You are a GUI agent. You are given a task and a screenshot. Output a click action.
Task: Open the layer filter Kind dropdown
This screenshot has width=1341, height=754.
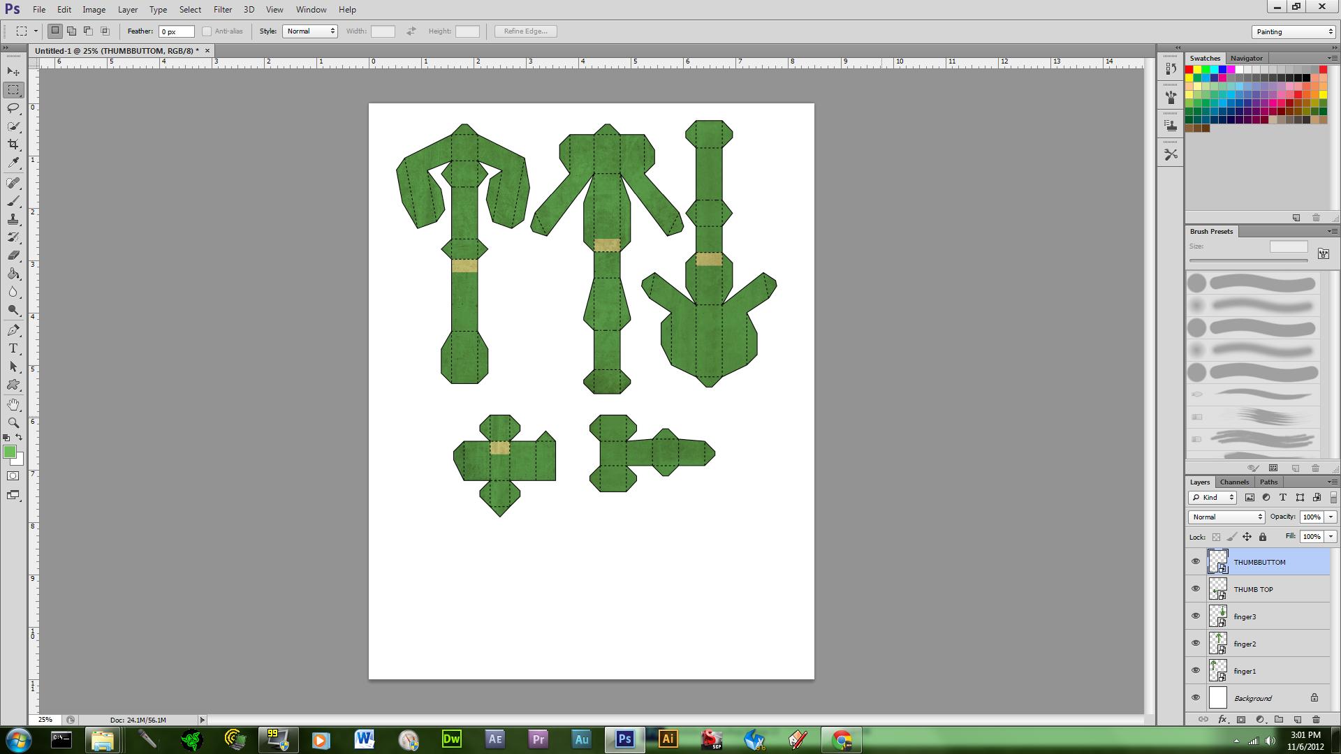pos(1212,497)
